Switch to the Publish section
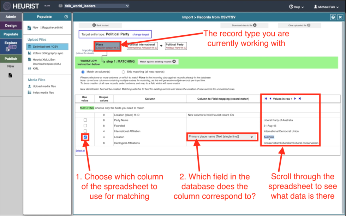 click(x=11, y=59)
